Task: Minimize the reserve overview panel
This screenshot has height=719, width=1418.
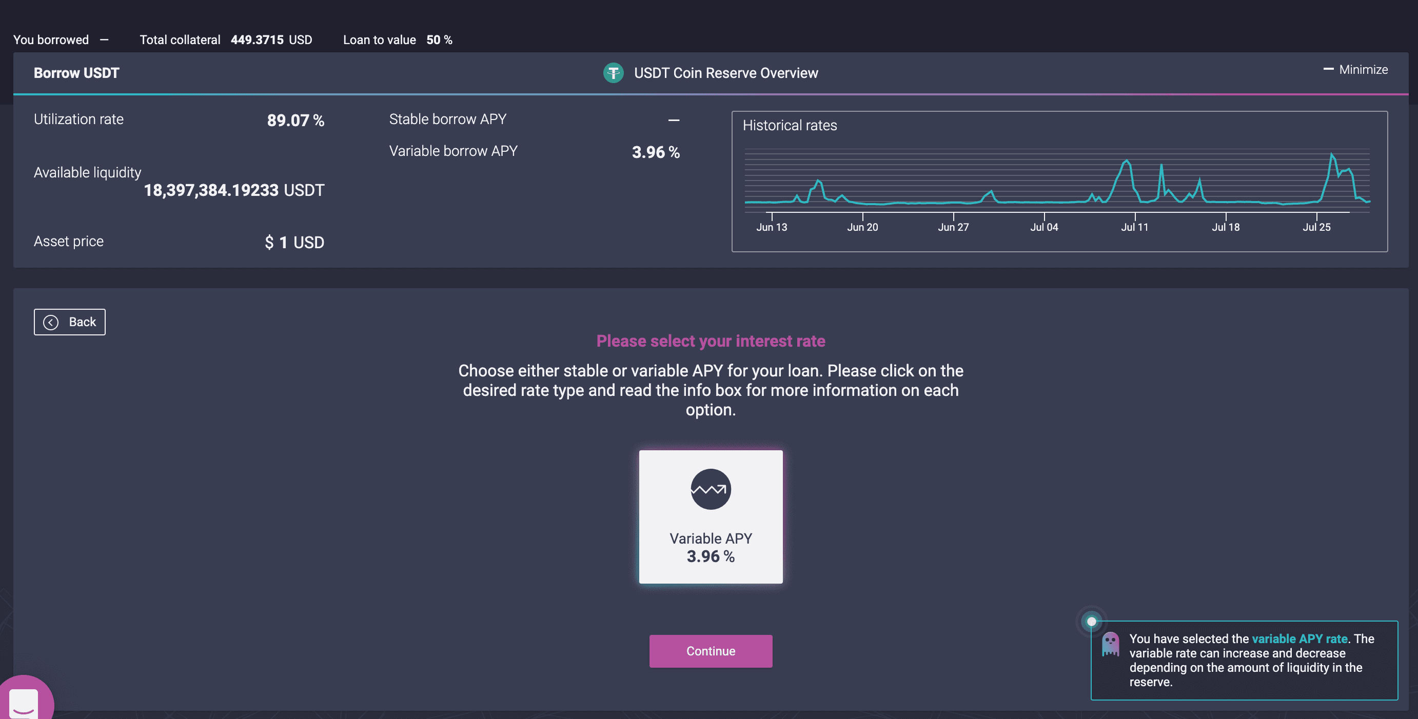Action: pos(1355,70)
